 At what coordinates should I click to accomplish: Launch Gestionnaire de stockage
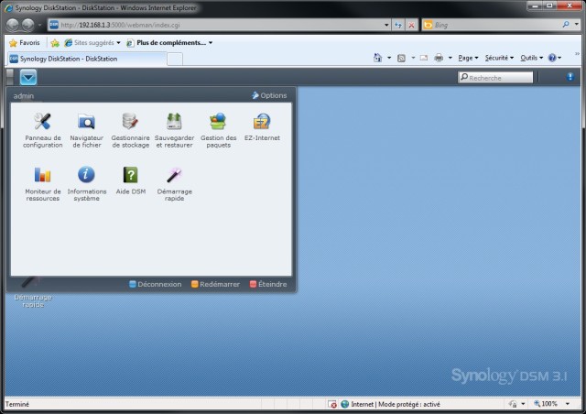click(x=130, y=122)
